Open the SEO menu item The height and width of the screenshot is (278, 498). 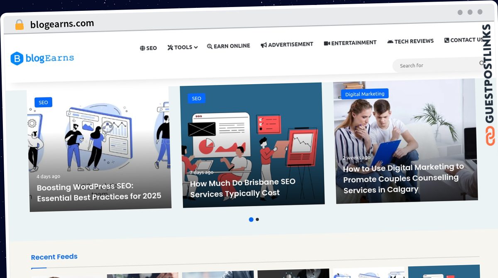[148, 48]
